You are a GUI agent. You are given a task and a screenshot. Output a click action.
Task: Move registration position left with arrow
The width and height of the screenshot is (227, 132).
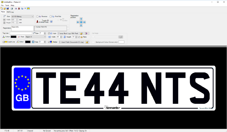(x=78, y=22)
